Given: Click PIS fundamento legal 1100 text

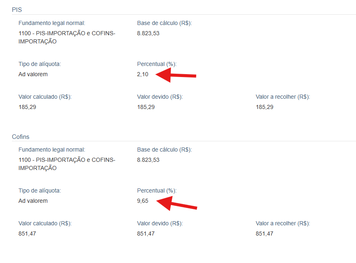Looking at the screenshot, I should coord(67,37).
